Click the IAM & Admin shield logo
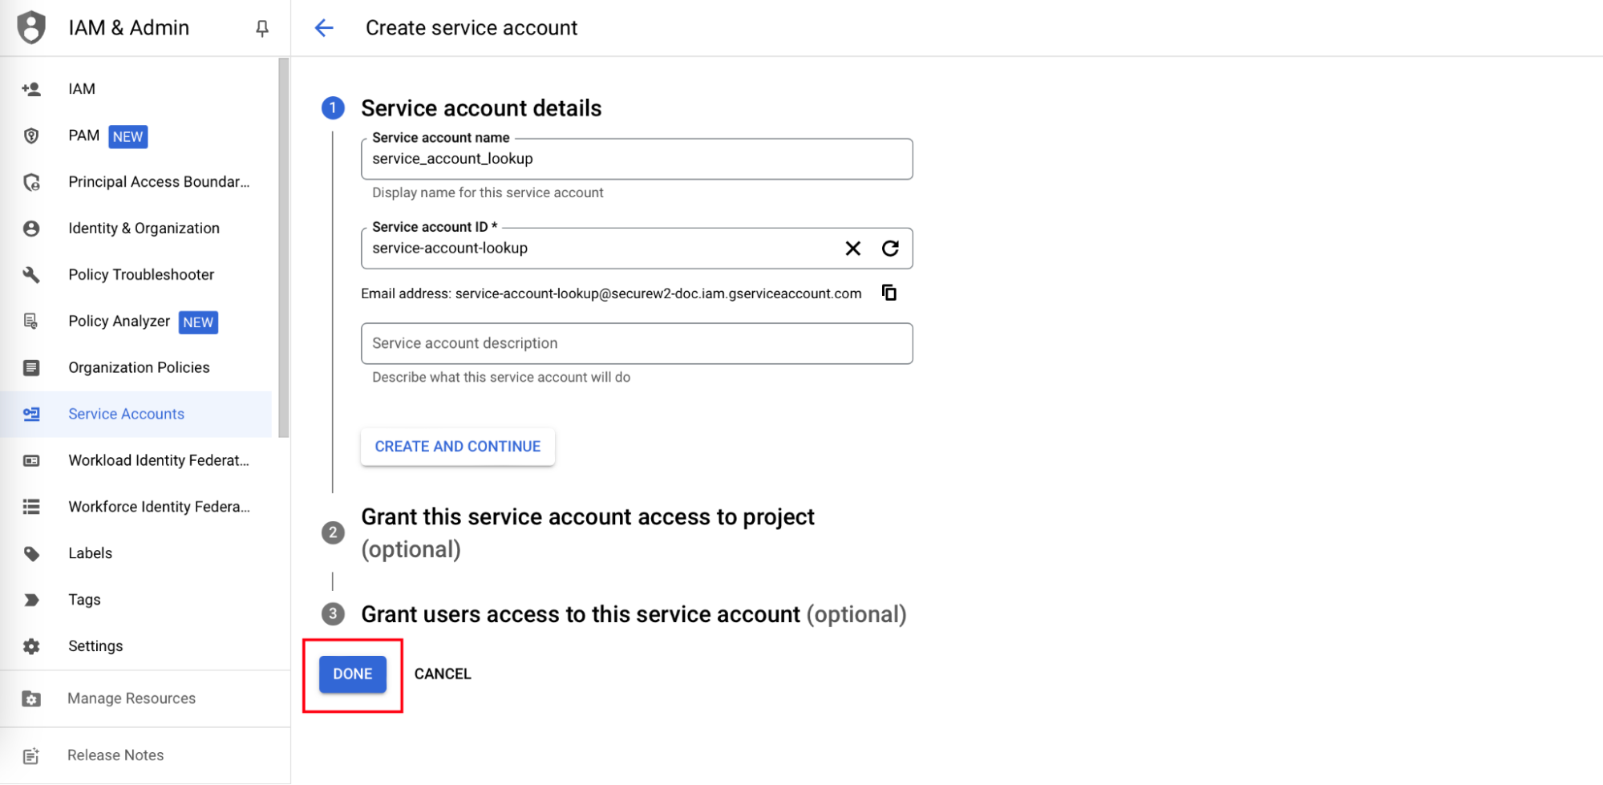Image resolution: width=1603 pixels, height=785 pixels. (x=31, y=27)
